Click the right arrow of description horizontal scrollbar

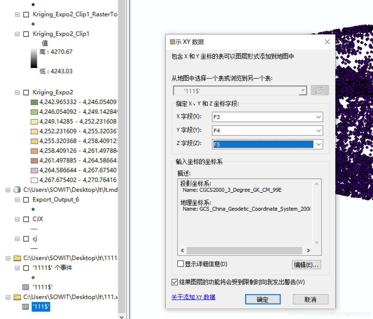(x=309, y=250)
